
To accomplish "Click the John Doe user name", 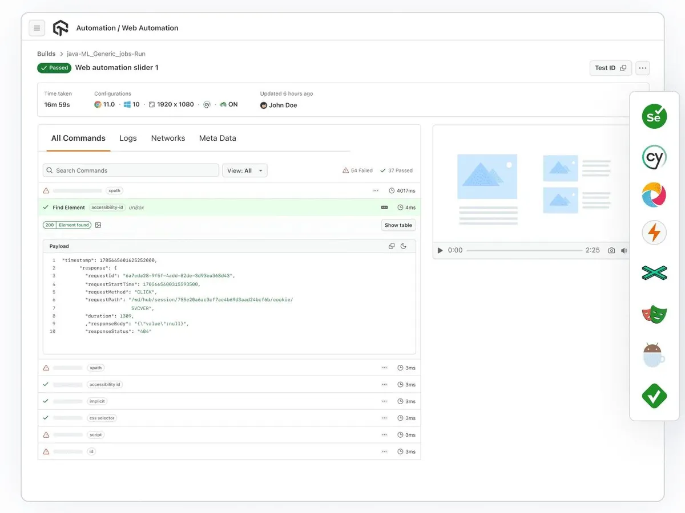I will pyautogui.click(x=283, y=105).
